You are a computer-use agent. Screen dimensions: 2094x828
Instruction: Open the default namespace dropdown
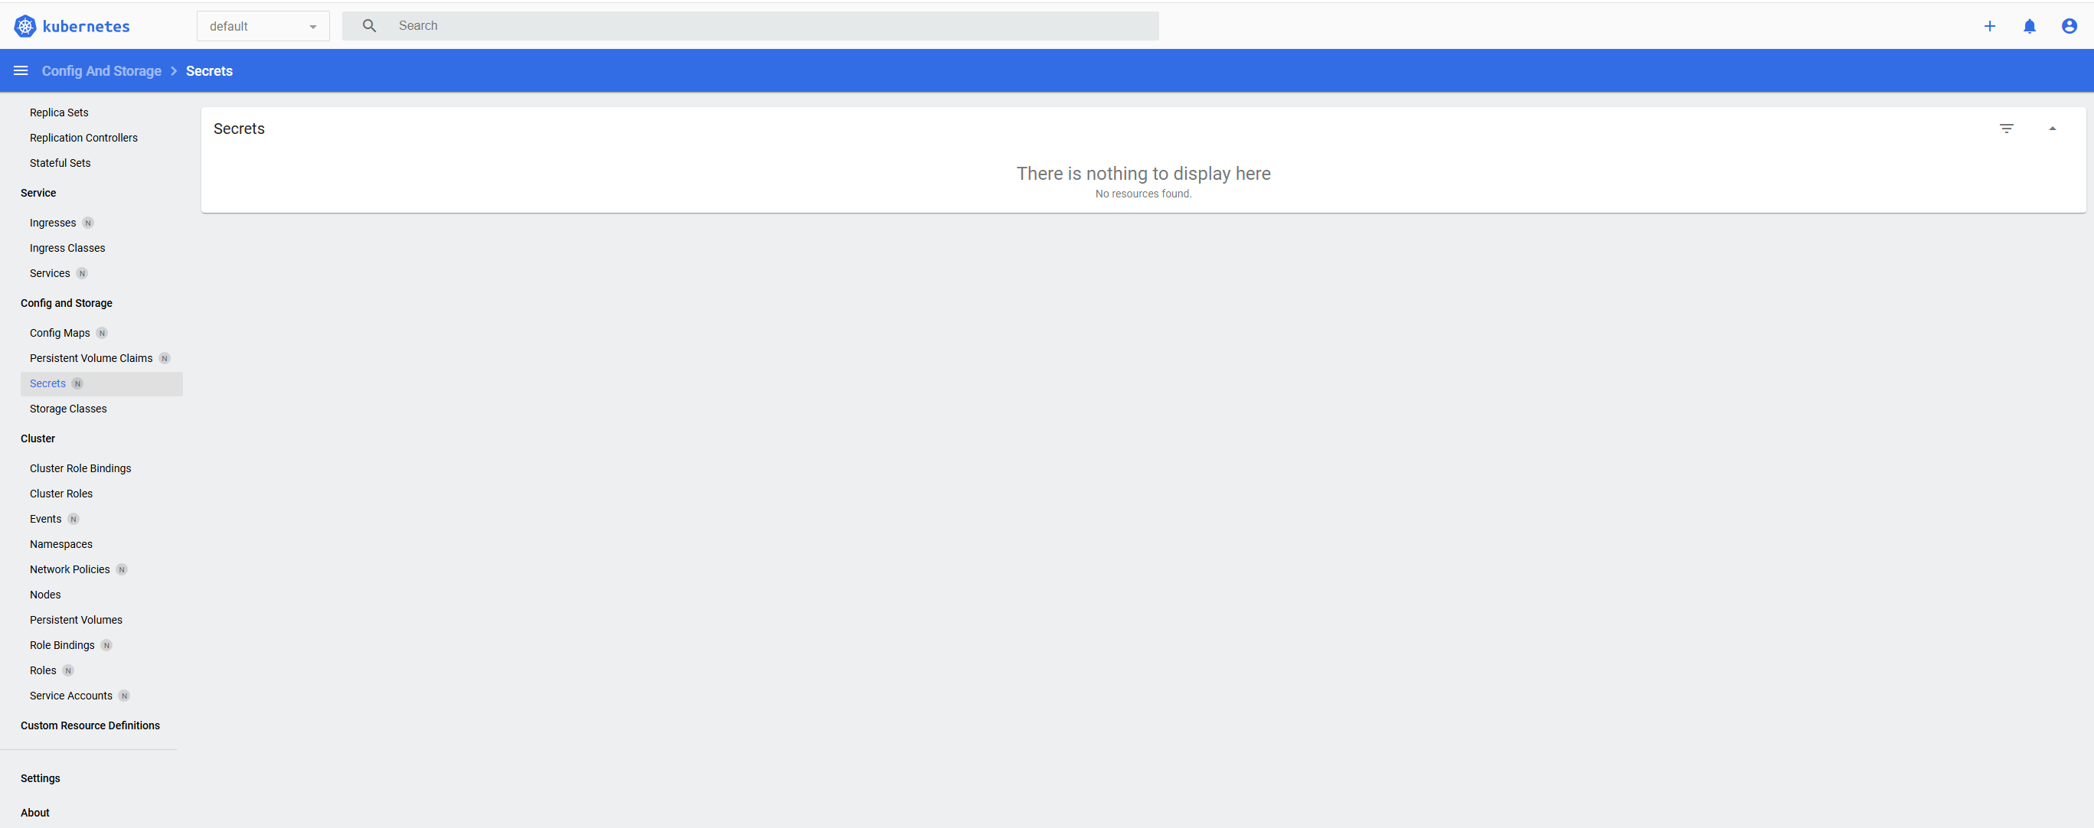point(263,26)
